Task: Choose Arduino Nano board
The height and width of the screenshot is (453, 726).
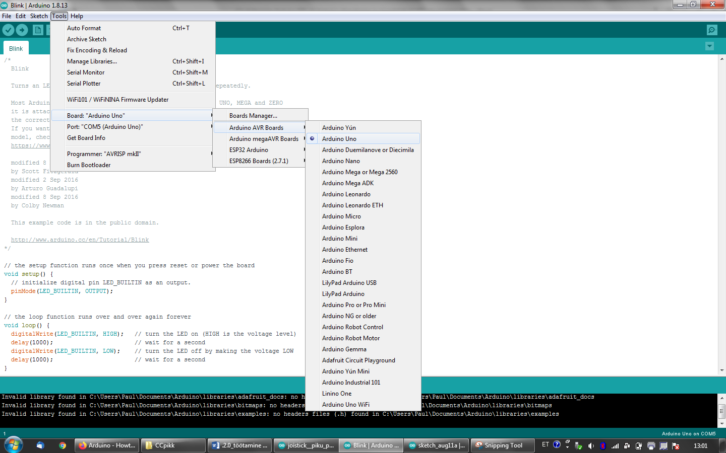Action: 341,161
